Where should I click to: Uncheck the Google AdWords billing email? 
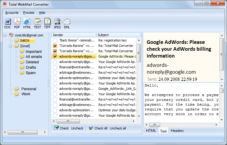(55, 56)
